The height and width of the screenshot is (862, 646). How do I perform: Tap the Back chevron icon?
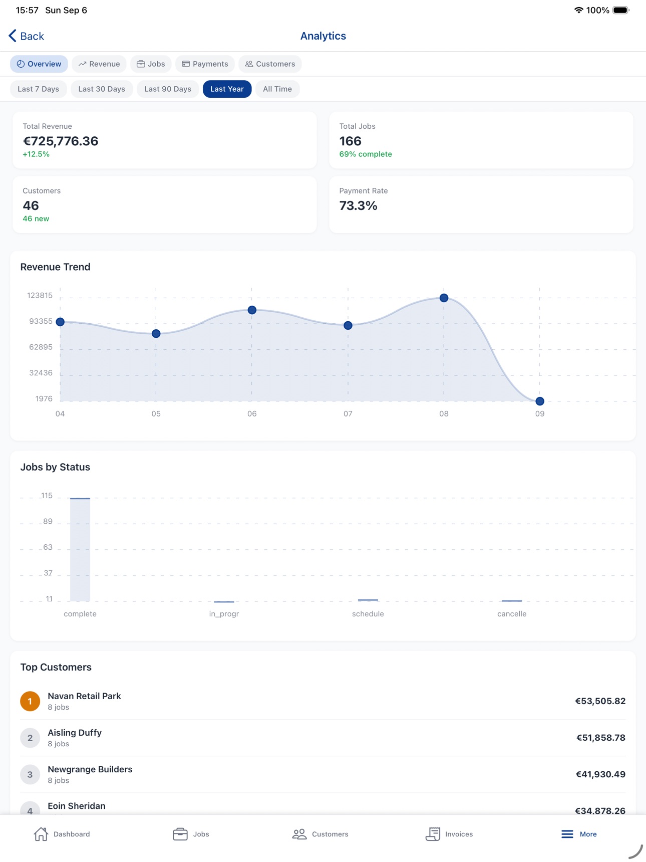click(13, 36)
